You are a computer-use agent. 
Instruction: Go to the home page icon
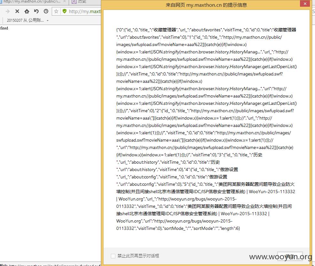tap(27, 12)
